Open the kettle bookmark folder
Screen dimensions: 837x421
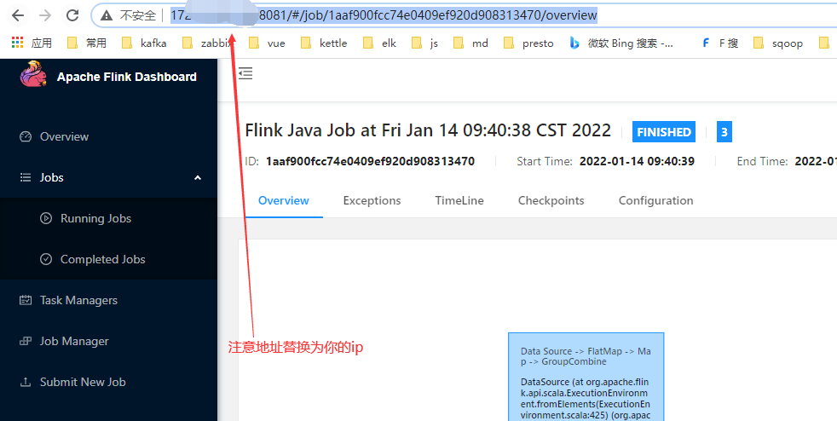[324, 43]
